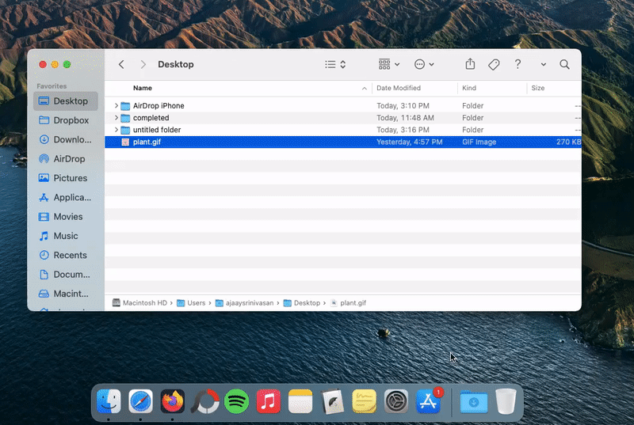Open the Action ellipsis menu
This screenshot has height=425, width=634.
[x=424, y=65]
